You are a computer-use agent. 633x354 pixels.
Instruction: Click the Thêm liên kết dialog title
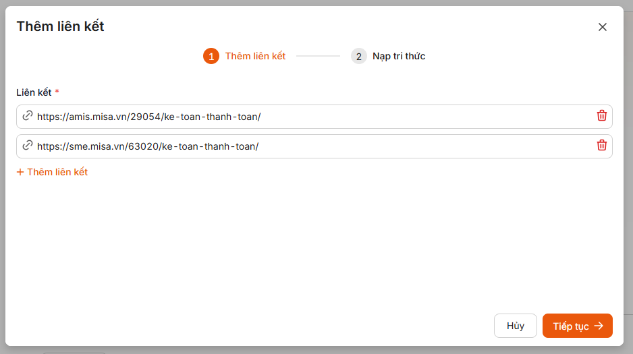pos(60,26)
